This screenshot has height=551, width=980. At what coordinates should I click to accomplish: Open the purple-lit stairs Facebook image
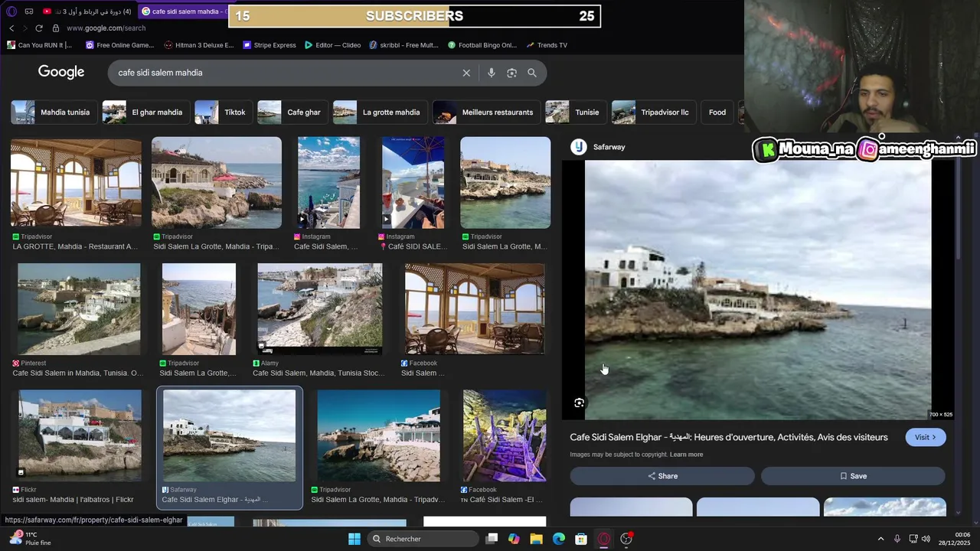click(505, 436)
